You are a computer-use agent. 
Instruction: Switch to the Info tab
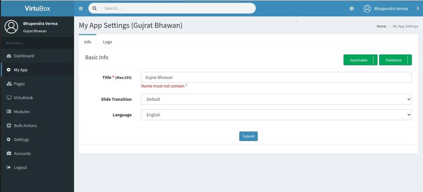(x=88, y=42)
